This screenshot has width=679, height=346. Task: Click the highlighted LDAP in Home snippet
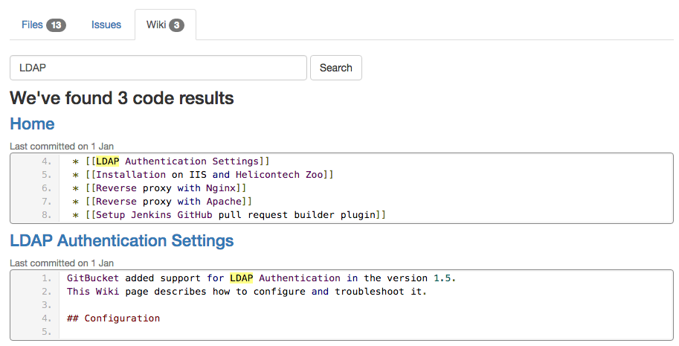pyautogui.click(x=107, y=161)
